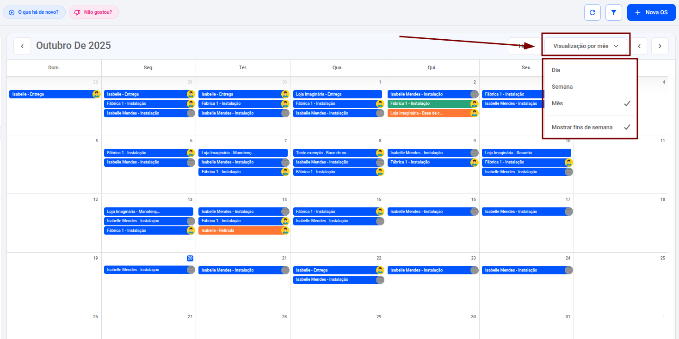Open "Isabelle Mendes - Instalação" event on day 17
This screenshot has width=679, height=339.
tap(527, 212)
